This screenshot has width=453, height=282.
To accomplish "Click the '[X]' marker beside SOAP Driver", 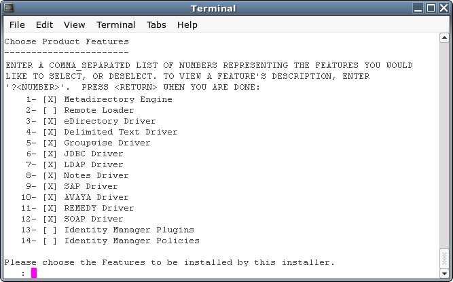I will click(50, 219).
